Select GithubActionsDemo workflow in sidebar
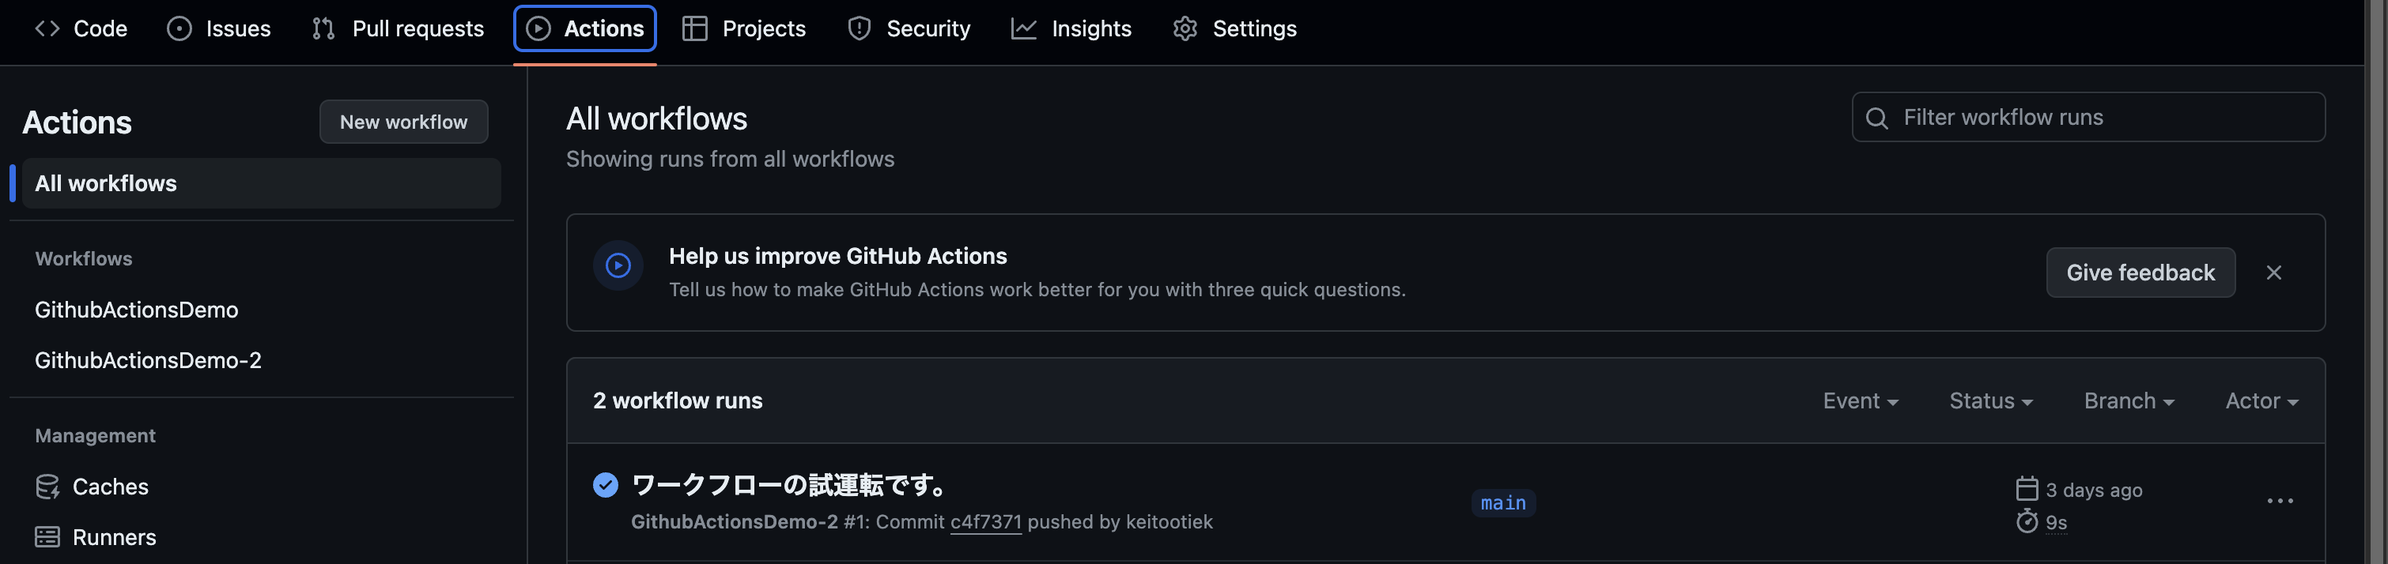Viewport: 2388px width, 564px height. tap(136, 310)
